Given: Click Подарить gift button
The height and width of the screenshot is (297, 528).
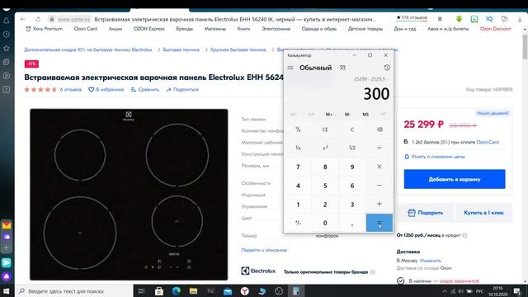Looking at the screenshot, I should point(426,213).
